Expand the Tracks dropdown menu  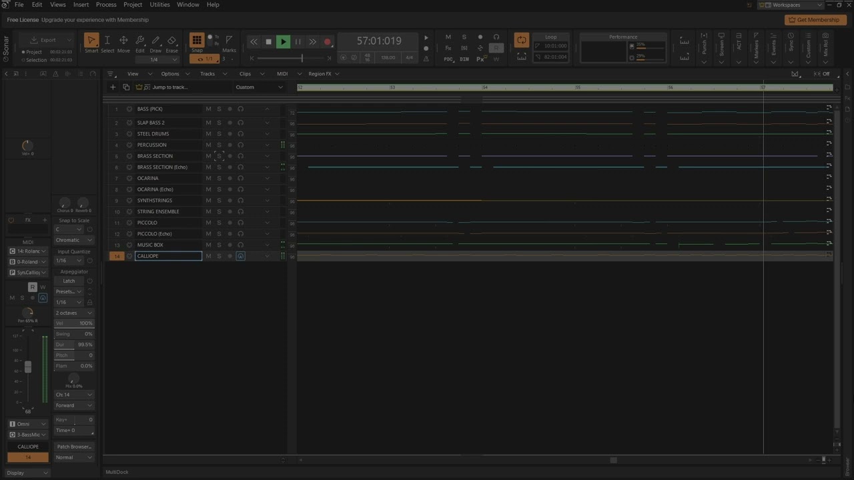point(213,74)
